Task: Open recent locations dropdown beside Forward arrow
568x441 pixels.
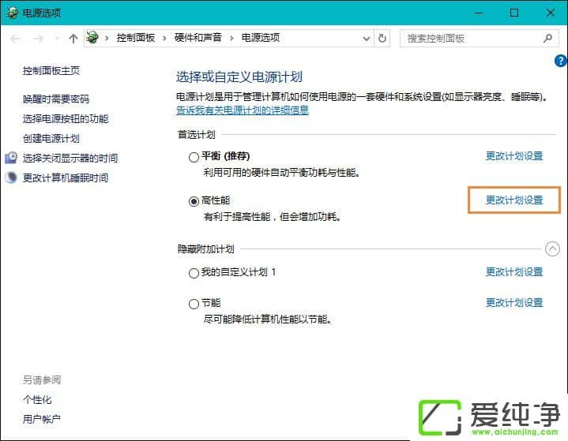Action: coord(57,39)
